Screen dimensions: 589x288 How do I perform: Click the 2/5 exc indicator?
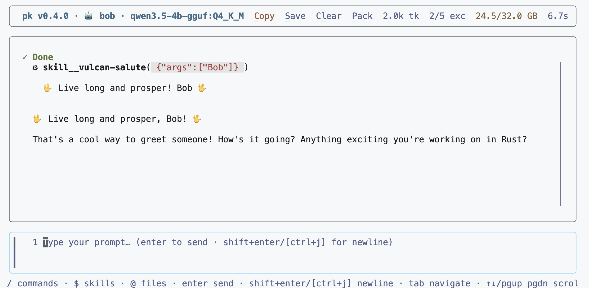pos(447,16)
